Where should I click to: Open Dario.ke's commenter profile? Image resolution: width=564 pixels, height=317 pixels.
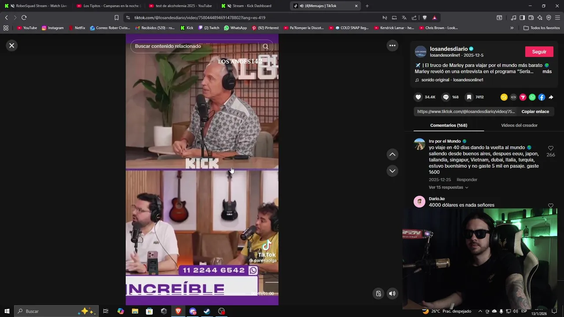(437, 199)
